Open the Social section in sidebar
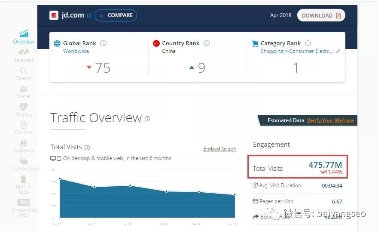The height and width of the screenshot is (231, 378). 24,92
